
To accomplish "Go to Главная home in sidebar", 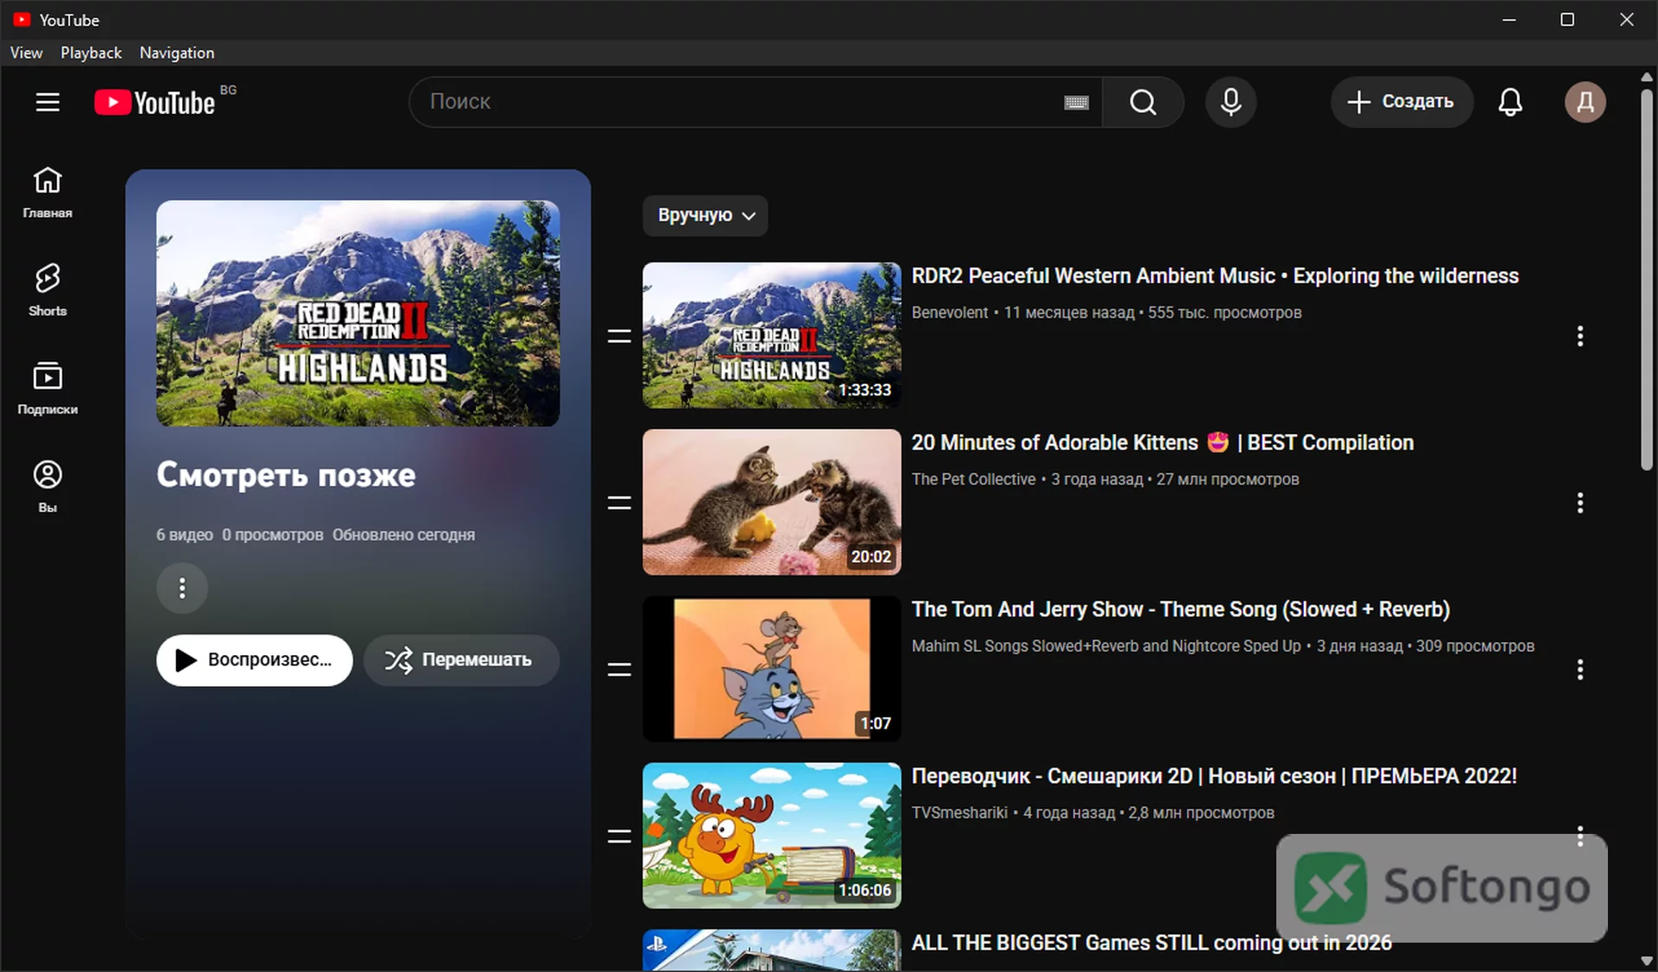I will tap(47, 193).
